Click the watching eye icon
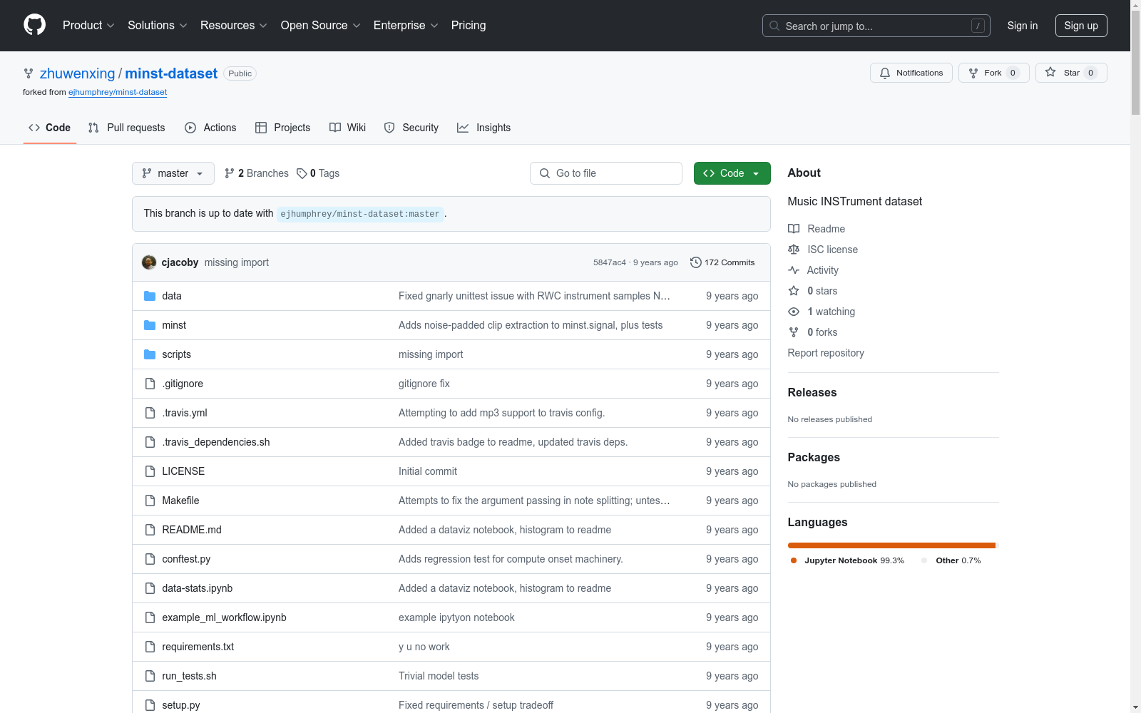This screenshot has width=1141, height=713. (x=794, y=312)
